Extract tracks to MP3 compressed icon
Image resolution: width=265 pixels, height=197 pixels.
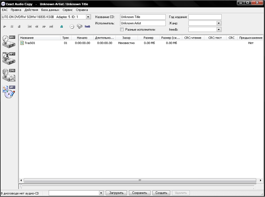9,58
